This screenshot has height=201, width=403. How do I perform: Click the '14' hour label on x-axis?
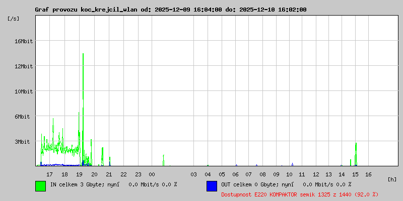tap(342, 174)
